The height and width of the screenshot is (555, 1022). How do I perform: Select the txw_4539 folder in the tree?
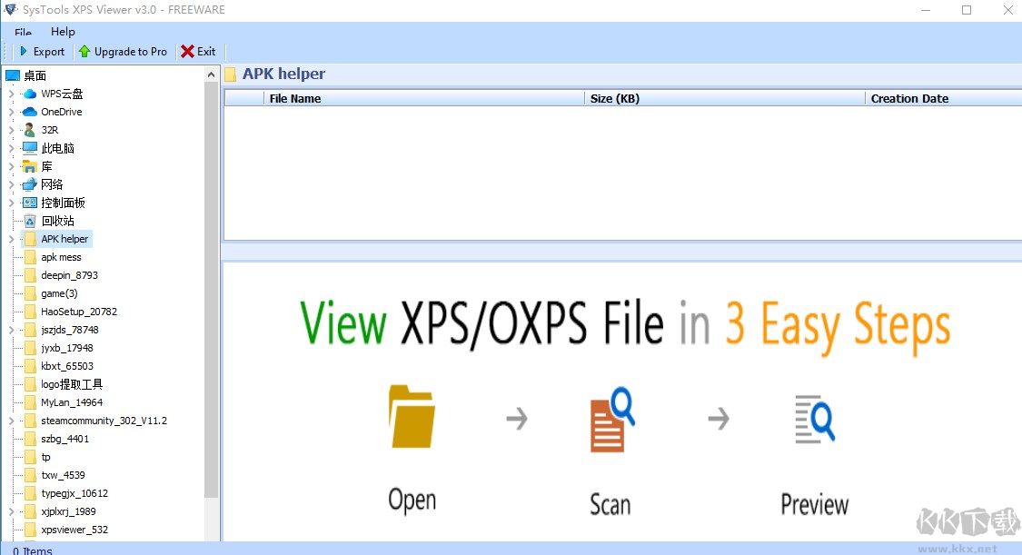point(63,474)
